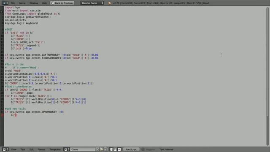Click the 'for t in range' line
This screenshot has height=152, width=270.
28,96
